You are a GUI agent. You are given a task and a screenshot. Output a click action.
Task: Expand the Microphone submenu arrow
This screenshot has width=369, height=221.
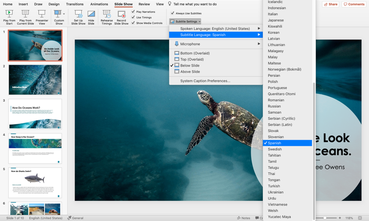click(x=259, y=44)
